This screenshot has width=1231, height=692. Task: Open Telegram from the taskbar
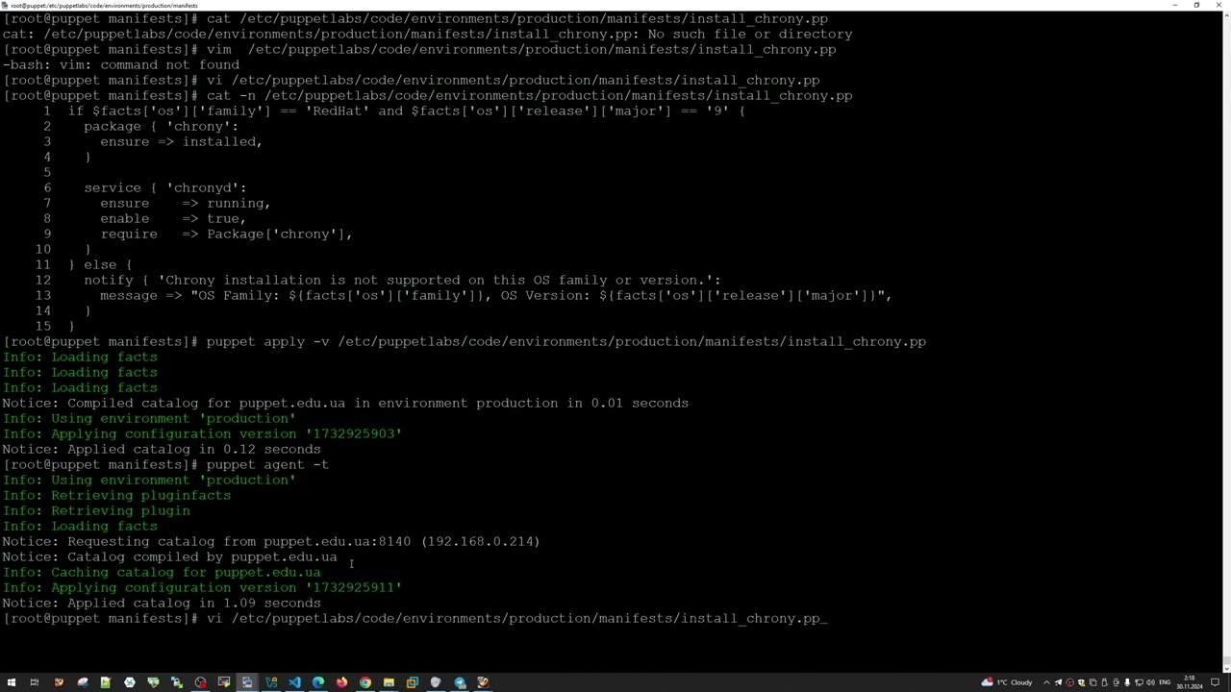click(460, 682)
